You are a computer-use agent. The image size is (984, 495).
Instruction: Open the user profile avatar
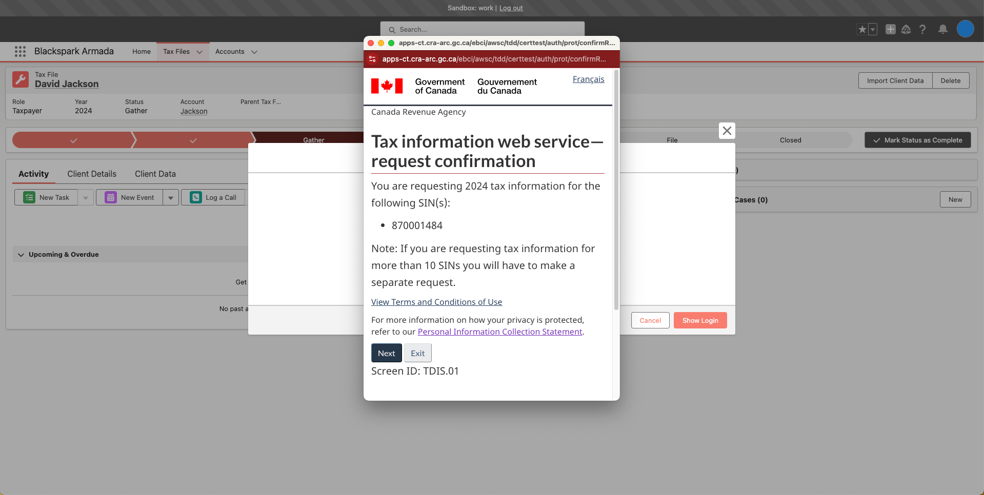pyautogui.click(x=966, y=29)
